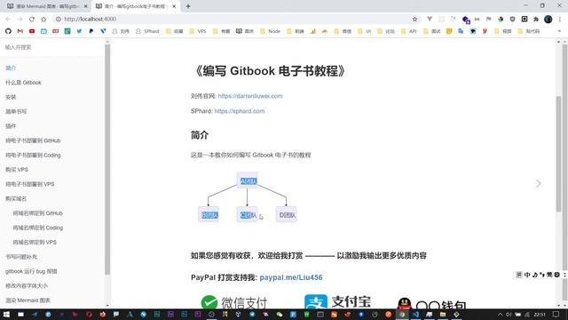Click the Alipay logo image
This screenshot has width=568, height=320.
pos(337,302)
